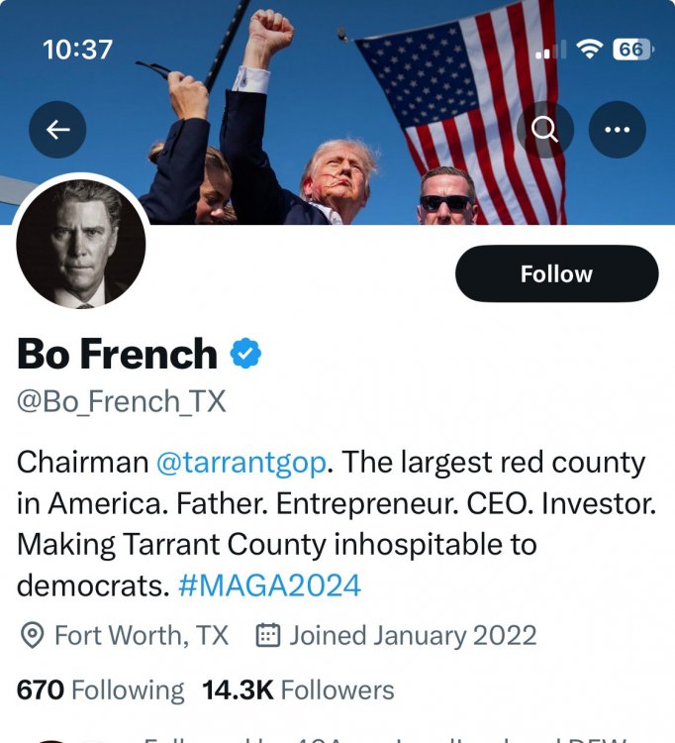Tap the #MAGA2024 hashtag
The height and width of the screenshot is (743, 675).
(x=269, y=584)
